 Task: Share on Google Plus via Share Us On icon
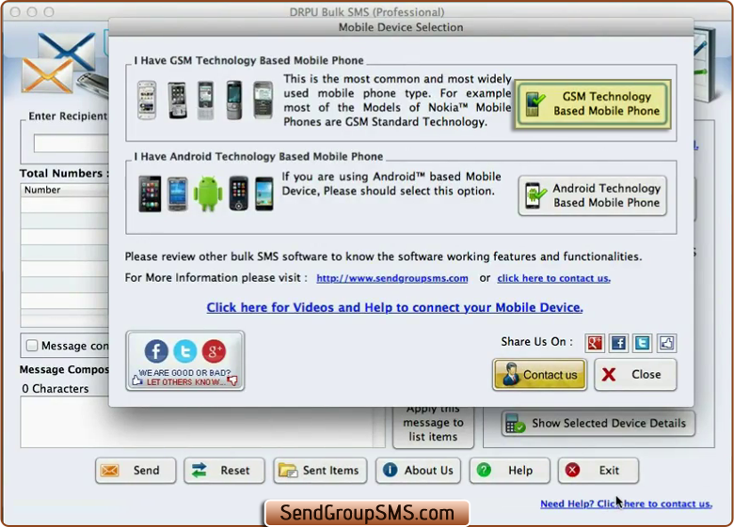595,343
